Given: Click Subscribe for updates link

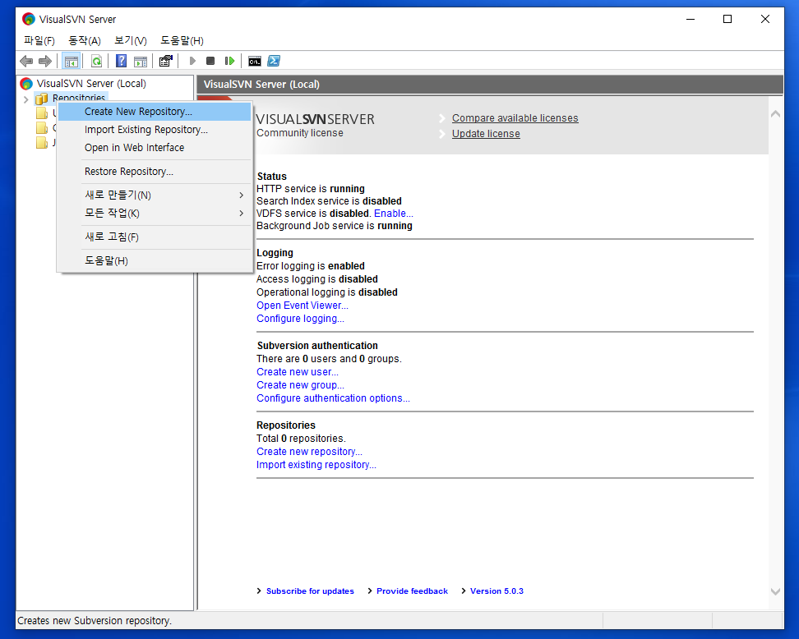Looking at the screenshot, I should click(x=310, y=591).
